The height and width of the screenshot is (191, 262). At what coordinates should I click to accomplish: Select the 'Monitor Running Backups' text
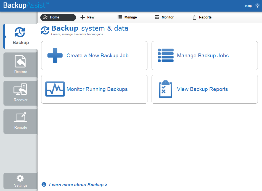click(x=97, y=89)
